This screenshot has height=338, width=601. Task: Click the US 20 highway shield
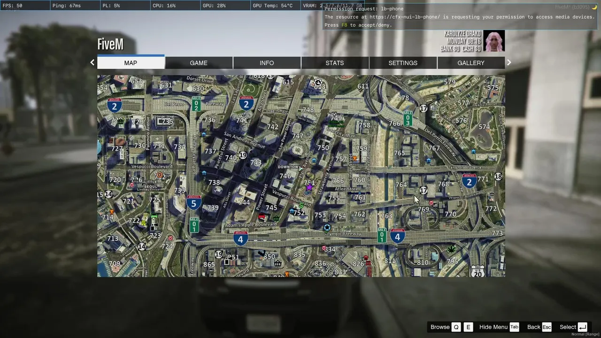(478, 271)
